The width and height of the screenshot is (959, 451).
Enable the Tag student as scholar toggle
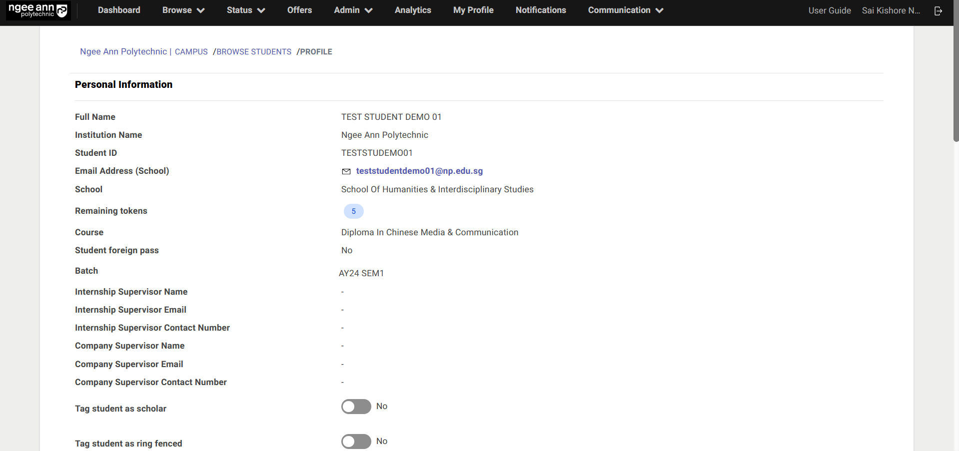click(356, 407)
